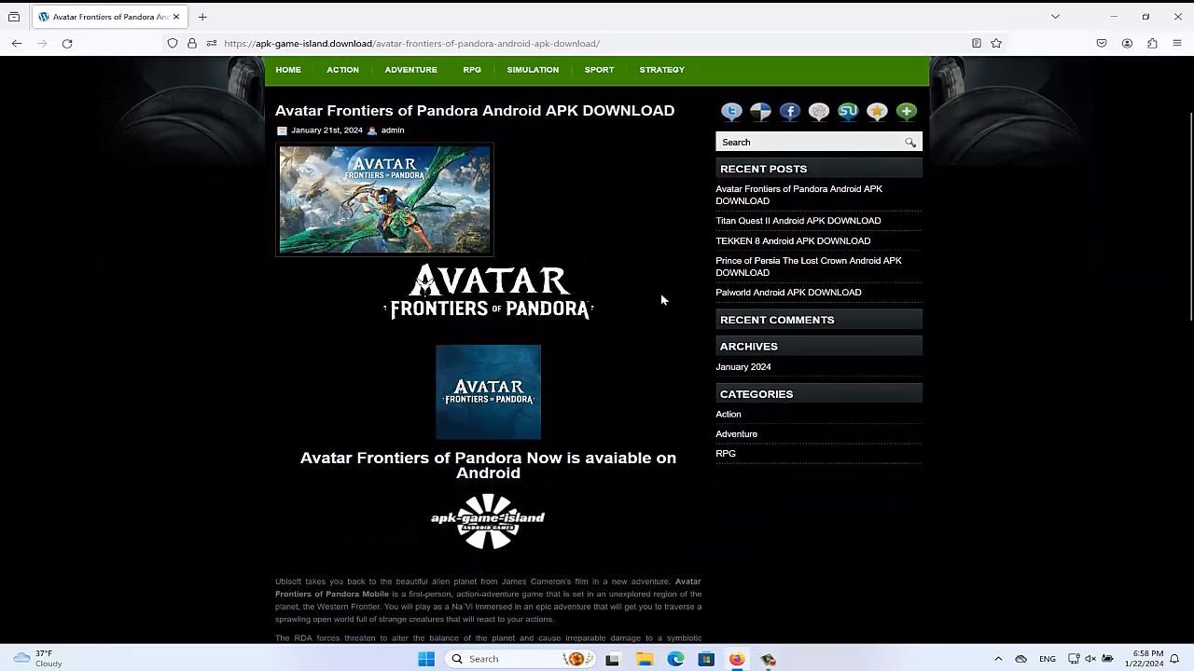The height and width of the screenshot is (671, 1194).
Task: Open recent post Prince of Persia The Lost Crown
Action: click(x=809, y=267)
